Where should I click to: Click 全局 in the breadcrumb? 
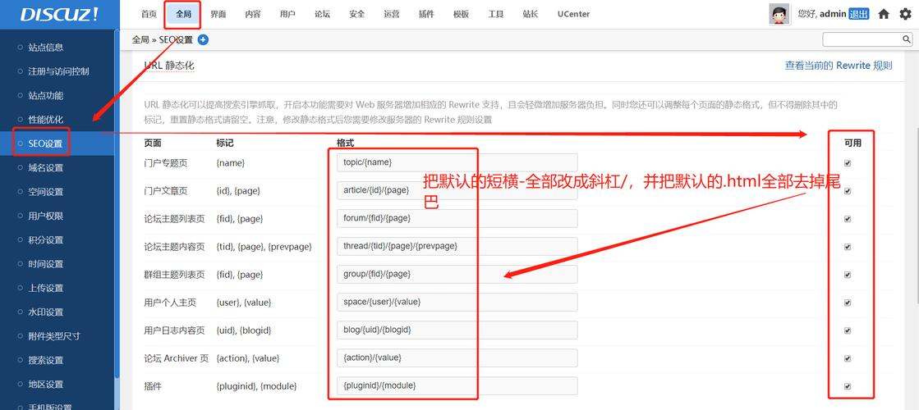140,40
